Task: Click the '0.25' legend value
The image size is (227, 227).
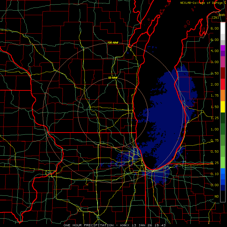Action: point(215,163)
